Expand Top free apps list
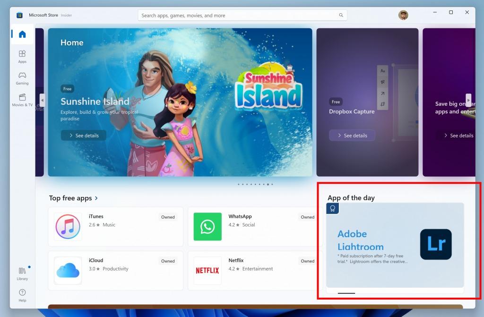 click(96, 198)
